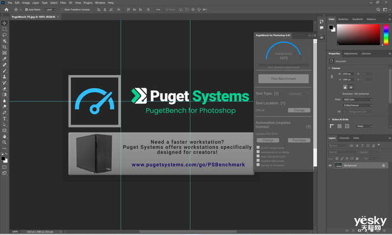Image resolution: width=392 pixels, height=235 pixels.
Task: Select the Rectangular Marquee tool
Action: pos(4,29)
